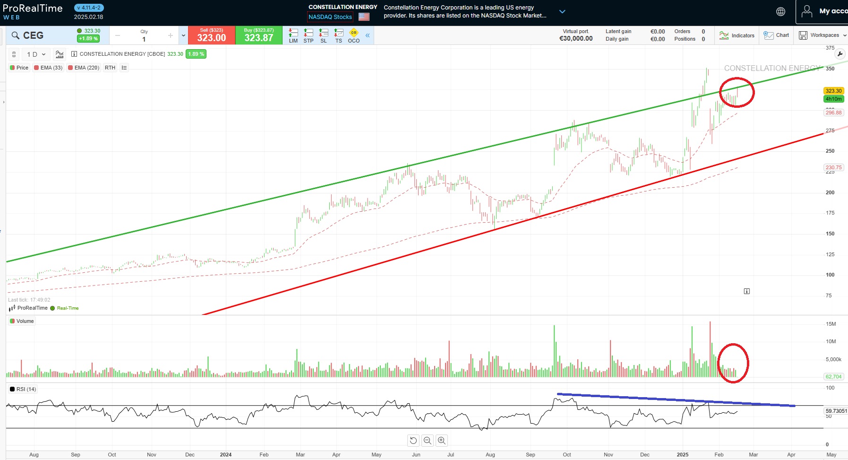
Task: Select the TS trailing stop icon
Action: click(339, 35)
